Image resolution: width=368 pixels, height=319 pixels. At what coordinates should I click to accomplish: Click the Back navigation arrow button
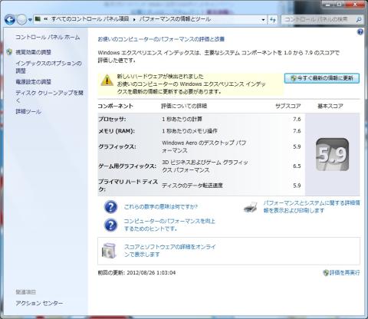[x=10, y=19]
